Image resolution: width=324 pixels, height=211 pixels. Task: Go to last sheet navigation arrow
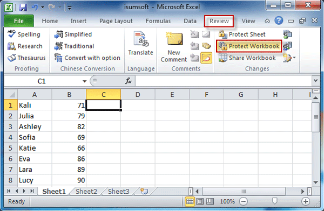(x=32, y=191)
